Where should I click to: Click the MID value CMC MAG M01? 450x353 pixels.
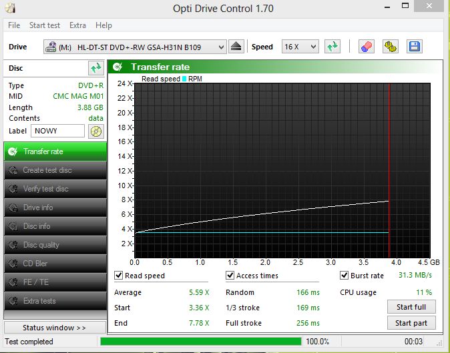point(78,96)
